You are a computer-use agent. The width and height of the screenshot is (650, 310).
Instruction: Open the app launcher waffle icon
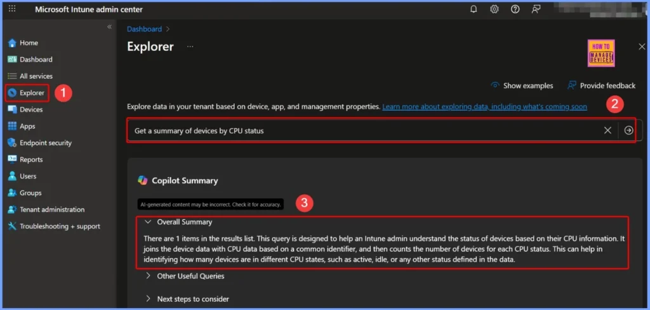tap(12, 9)
